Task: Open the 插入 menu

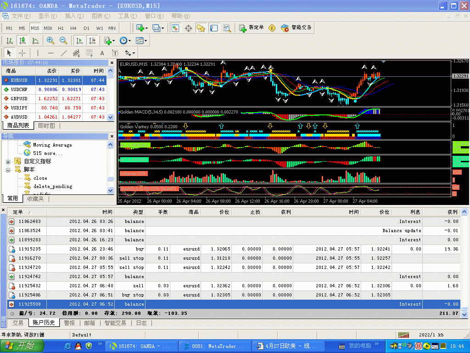Action: tap(74, 16)
